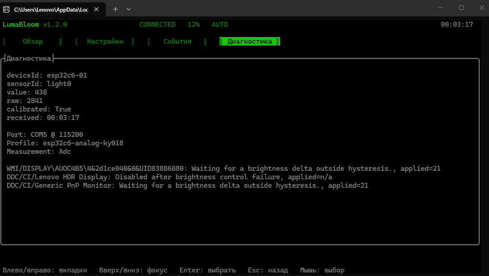The width and height of the screenshot is (489, 276).
Task: Click the Мышь: выбор hint
Action: click(322, 270)
